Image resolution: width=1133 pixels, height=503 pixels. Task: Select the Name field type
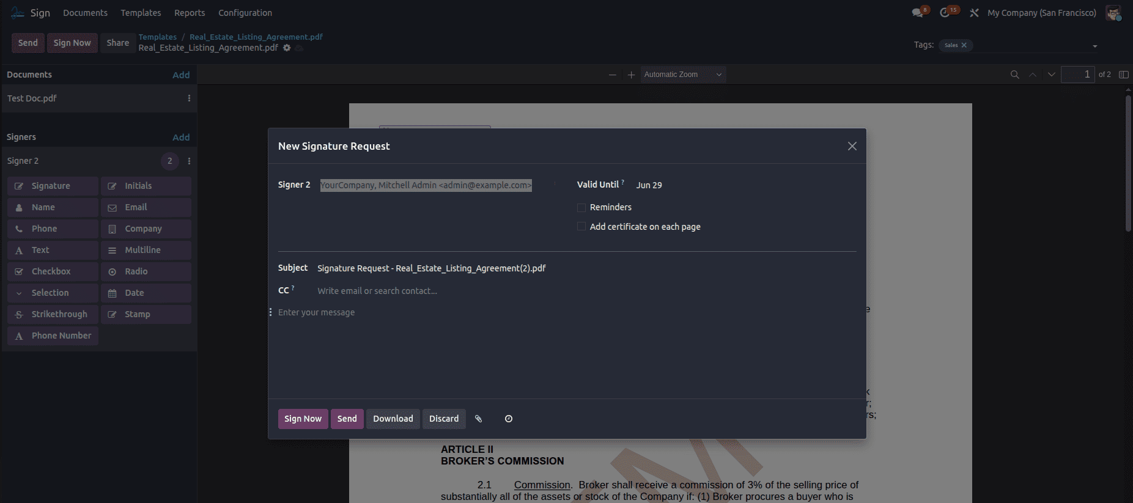point(53,207)
